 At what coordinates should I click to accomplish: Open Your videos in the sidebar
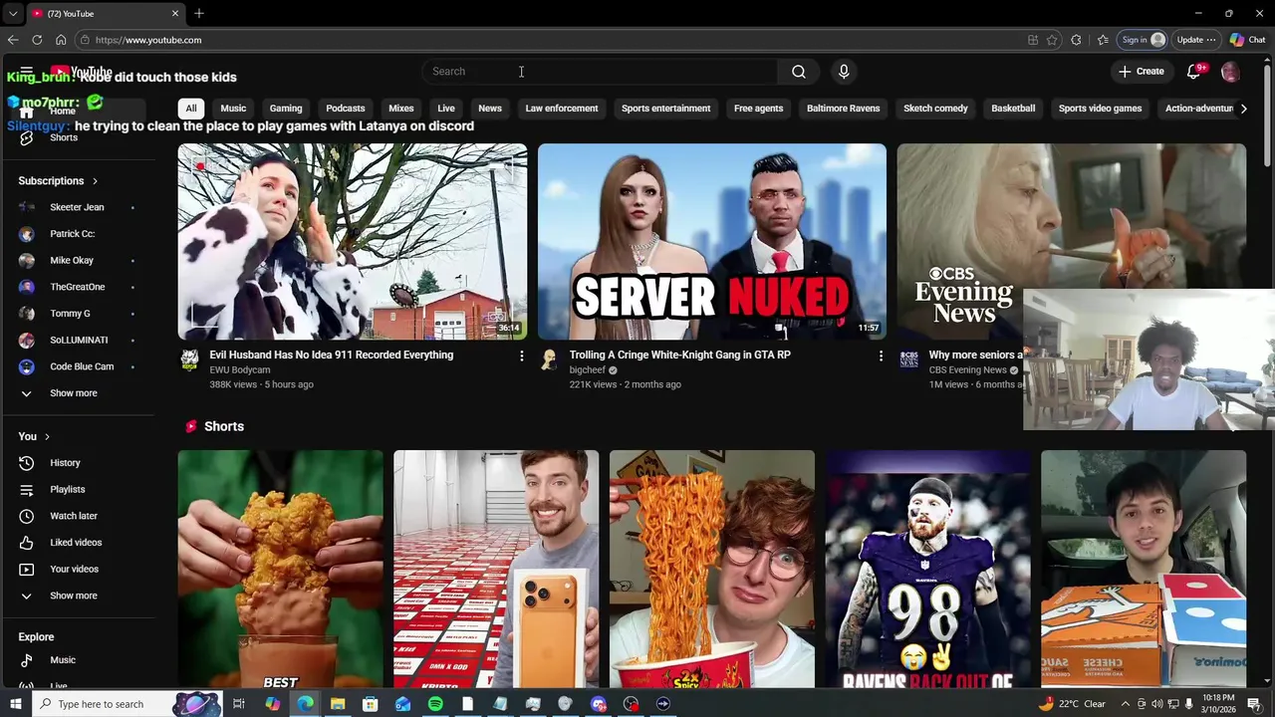coord(74,569)
